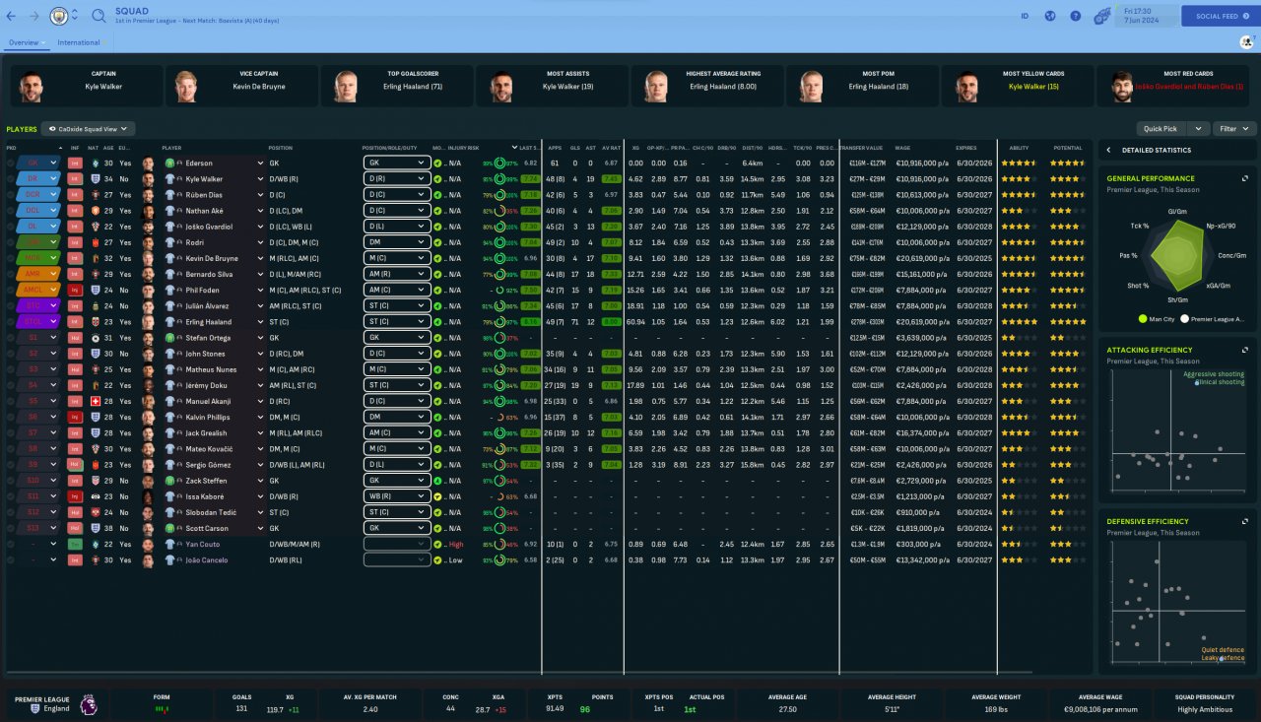Expand the actions chevron beside Erling Haaland's name
This screenshot has height=722, width=1261.
(x=261, y=321)
